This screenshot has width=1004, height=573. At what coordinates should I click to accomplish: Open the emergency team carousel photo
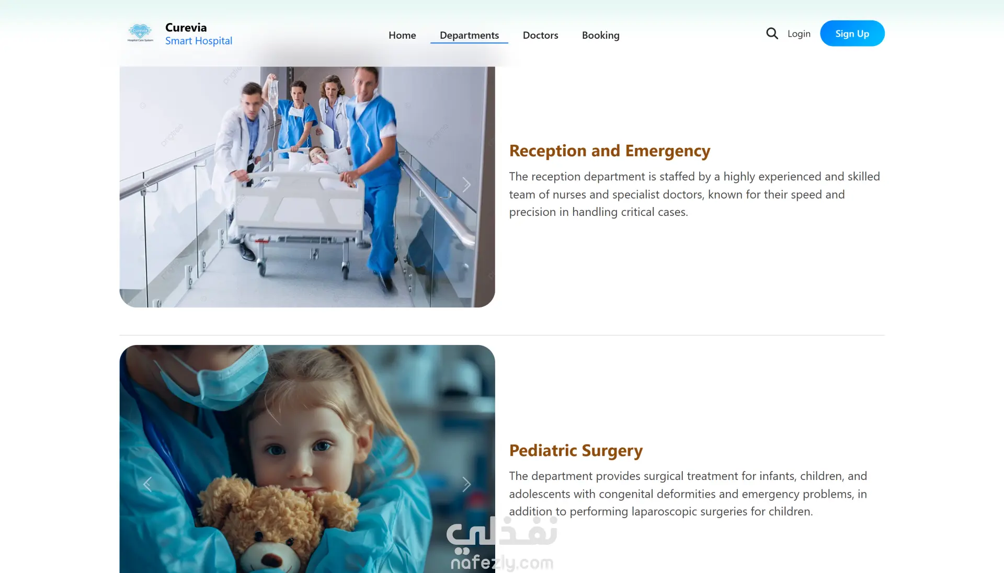coord(307,187)
